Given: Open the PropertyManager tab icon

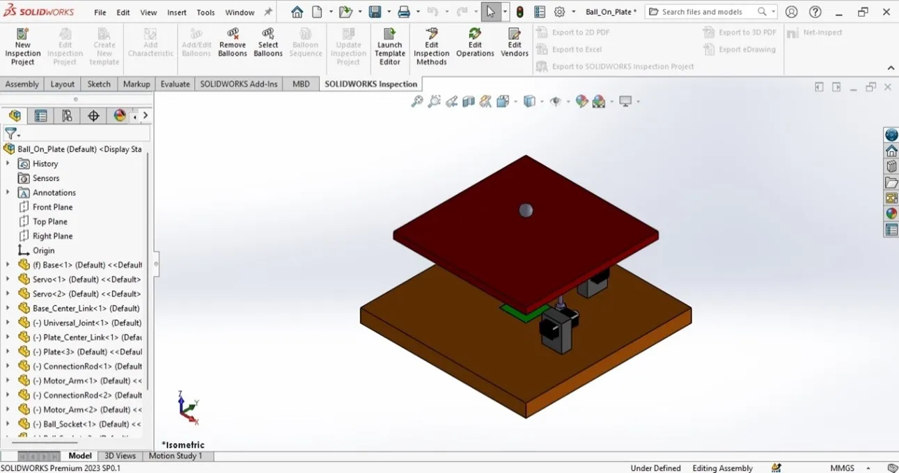Looking at the screenshot, I should pyautogui.click(x=41, y=116).
